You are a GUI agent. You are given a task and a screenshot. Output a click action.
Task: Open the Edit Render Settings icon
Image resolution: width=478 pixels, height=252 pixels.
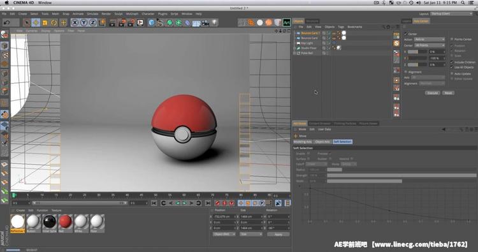tap(131, 22)
